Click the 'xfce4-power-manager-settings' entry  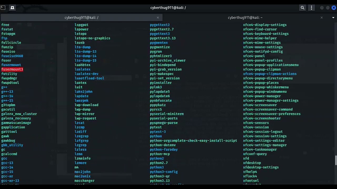click(x=271, y=101)
